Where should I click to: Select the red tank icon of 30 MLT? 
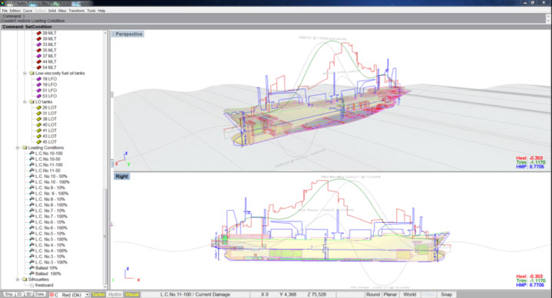39,38
